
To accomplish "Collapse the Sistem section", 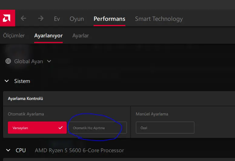I will (7, 81).
